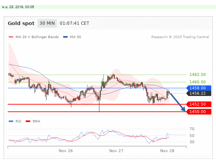Click the Nov 26 date axis label
Screen dimensions: 216x162
tap(66, 151)
